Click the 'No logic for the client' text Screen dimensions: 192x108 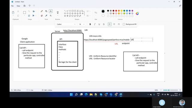(67, 62)
